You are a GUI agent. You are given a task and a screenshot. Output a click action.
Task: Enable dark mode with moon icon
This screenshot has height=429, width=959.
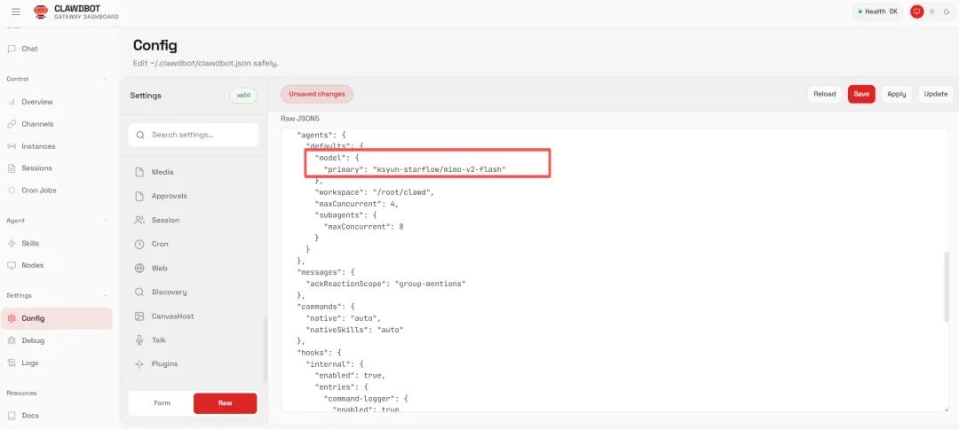coord(946,12)
